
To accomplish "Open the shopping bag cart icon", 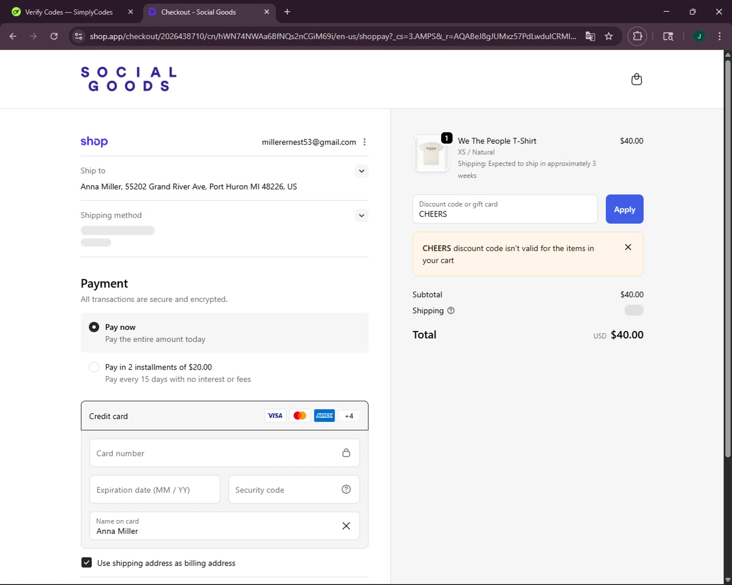I will tap(636, 79).
